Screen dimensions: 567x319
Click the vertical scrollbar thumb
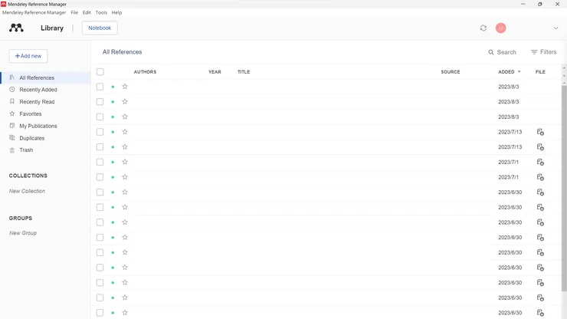[564, 189]
